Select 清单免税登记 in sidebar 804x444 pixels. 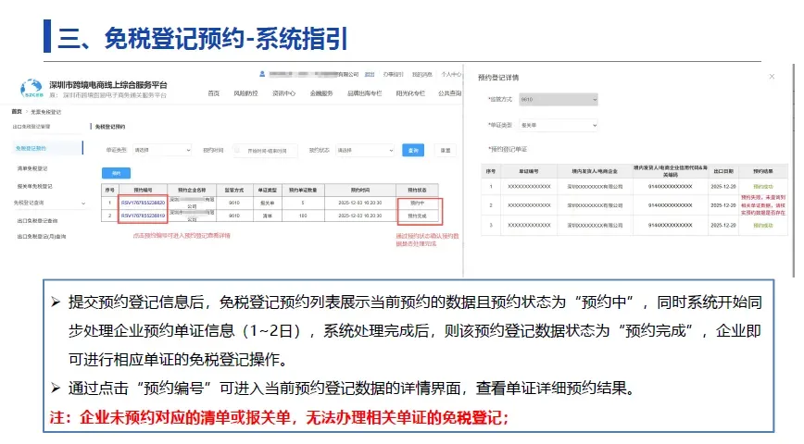[32, 168]
